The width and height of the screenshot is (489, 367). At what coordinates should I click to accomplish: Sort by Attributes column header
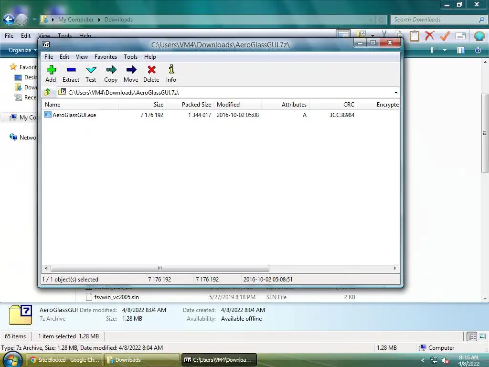[286, 105]
